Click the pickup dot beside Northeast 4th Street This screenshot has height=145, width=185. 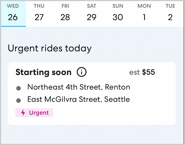coord(19,88)
